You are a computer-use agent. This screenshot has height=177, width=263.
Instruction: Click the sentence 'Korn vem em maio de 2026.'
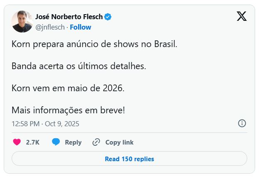(68, 89)
